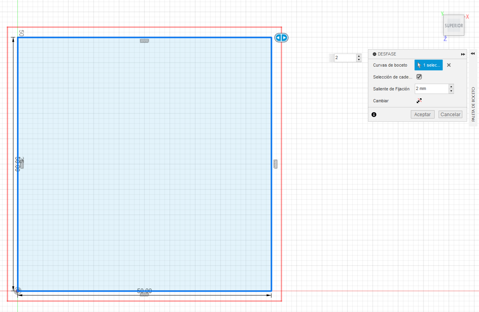Click the DESFASE dialog title

tap(387, 54)
